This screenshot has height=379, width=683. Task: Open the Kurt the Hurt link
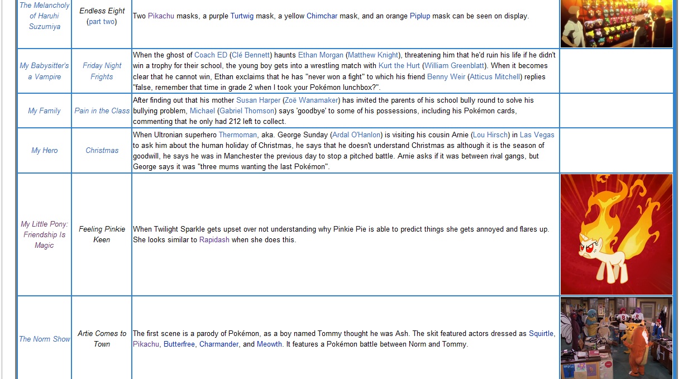[x=399, y=66]
